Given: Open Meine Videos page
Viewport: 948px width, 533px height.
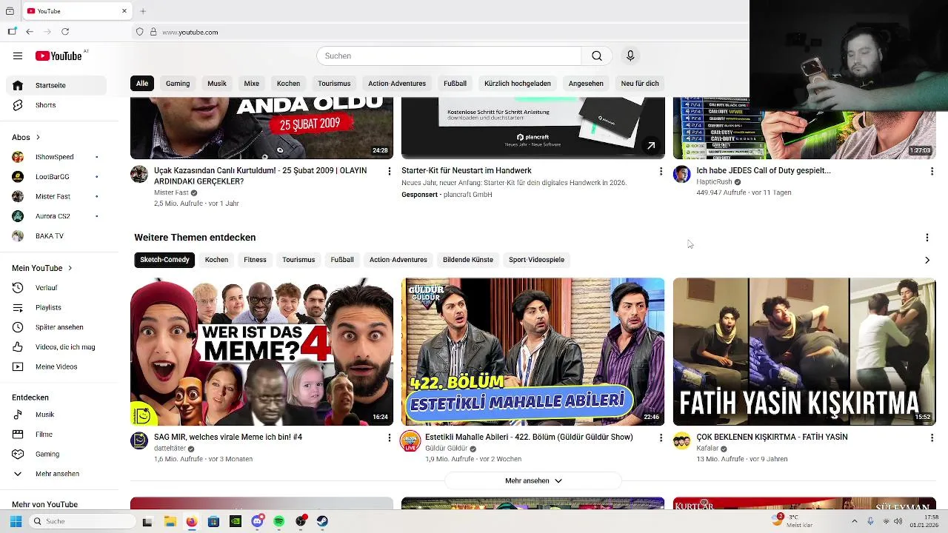Looking at the screenshot, I should (x=56, y=366).
